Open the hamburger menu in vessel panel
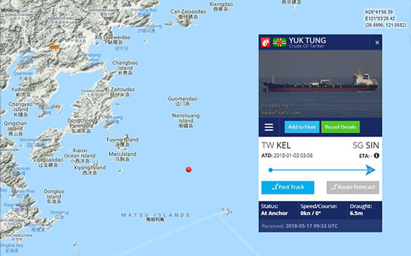The width and height of the screenshot is (411, 256). (x=269, y=127)
